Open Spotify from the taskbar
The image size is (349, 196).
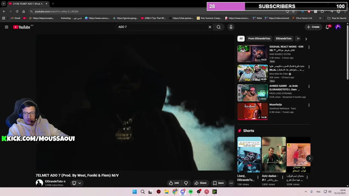(191, 192)
